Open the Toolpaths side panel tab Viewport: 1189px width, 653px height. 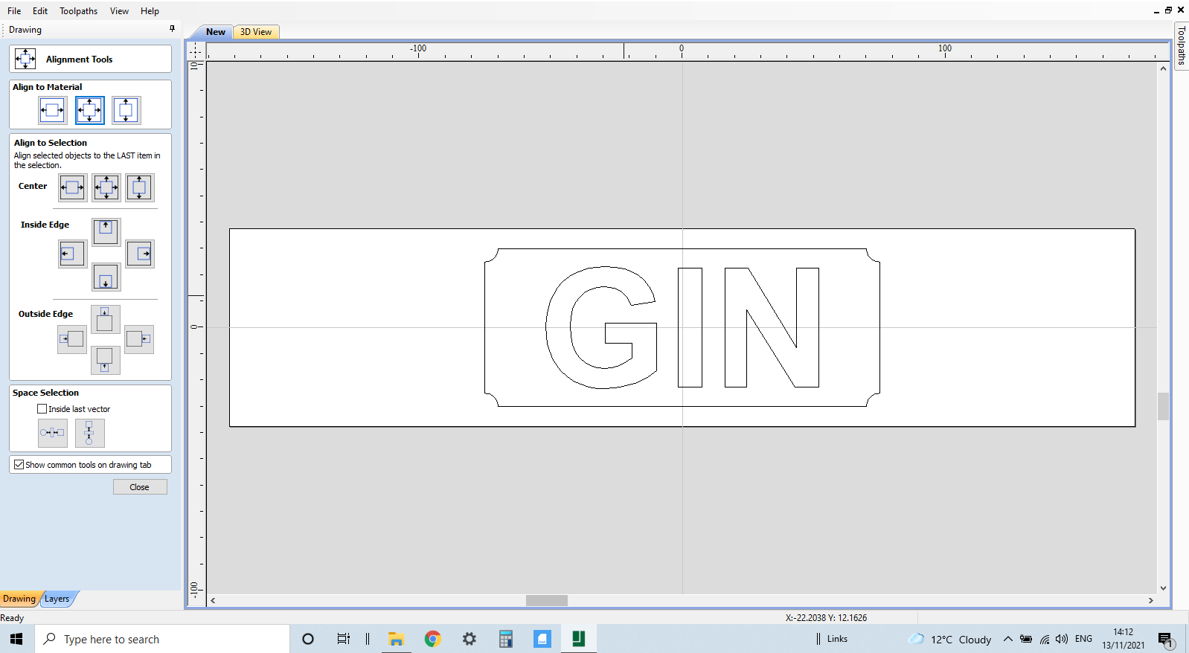(x=1182, y=46)
